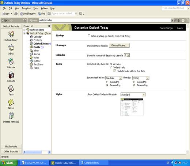Open the Tools menu

tap(36, 8)
